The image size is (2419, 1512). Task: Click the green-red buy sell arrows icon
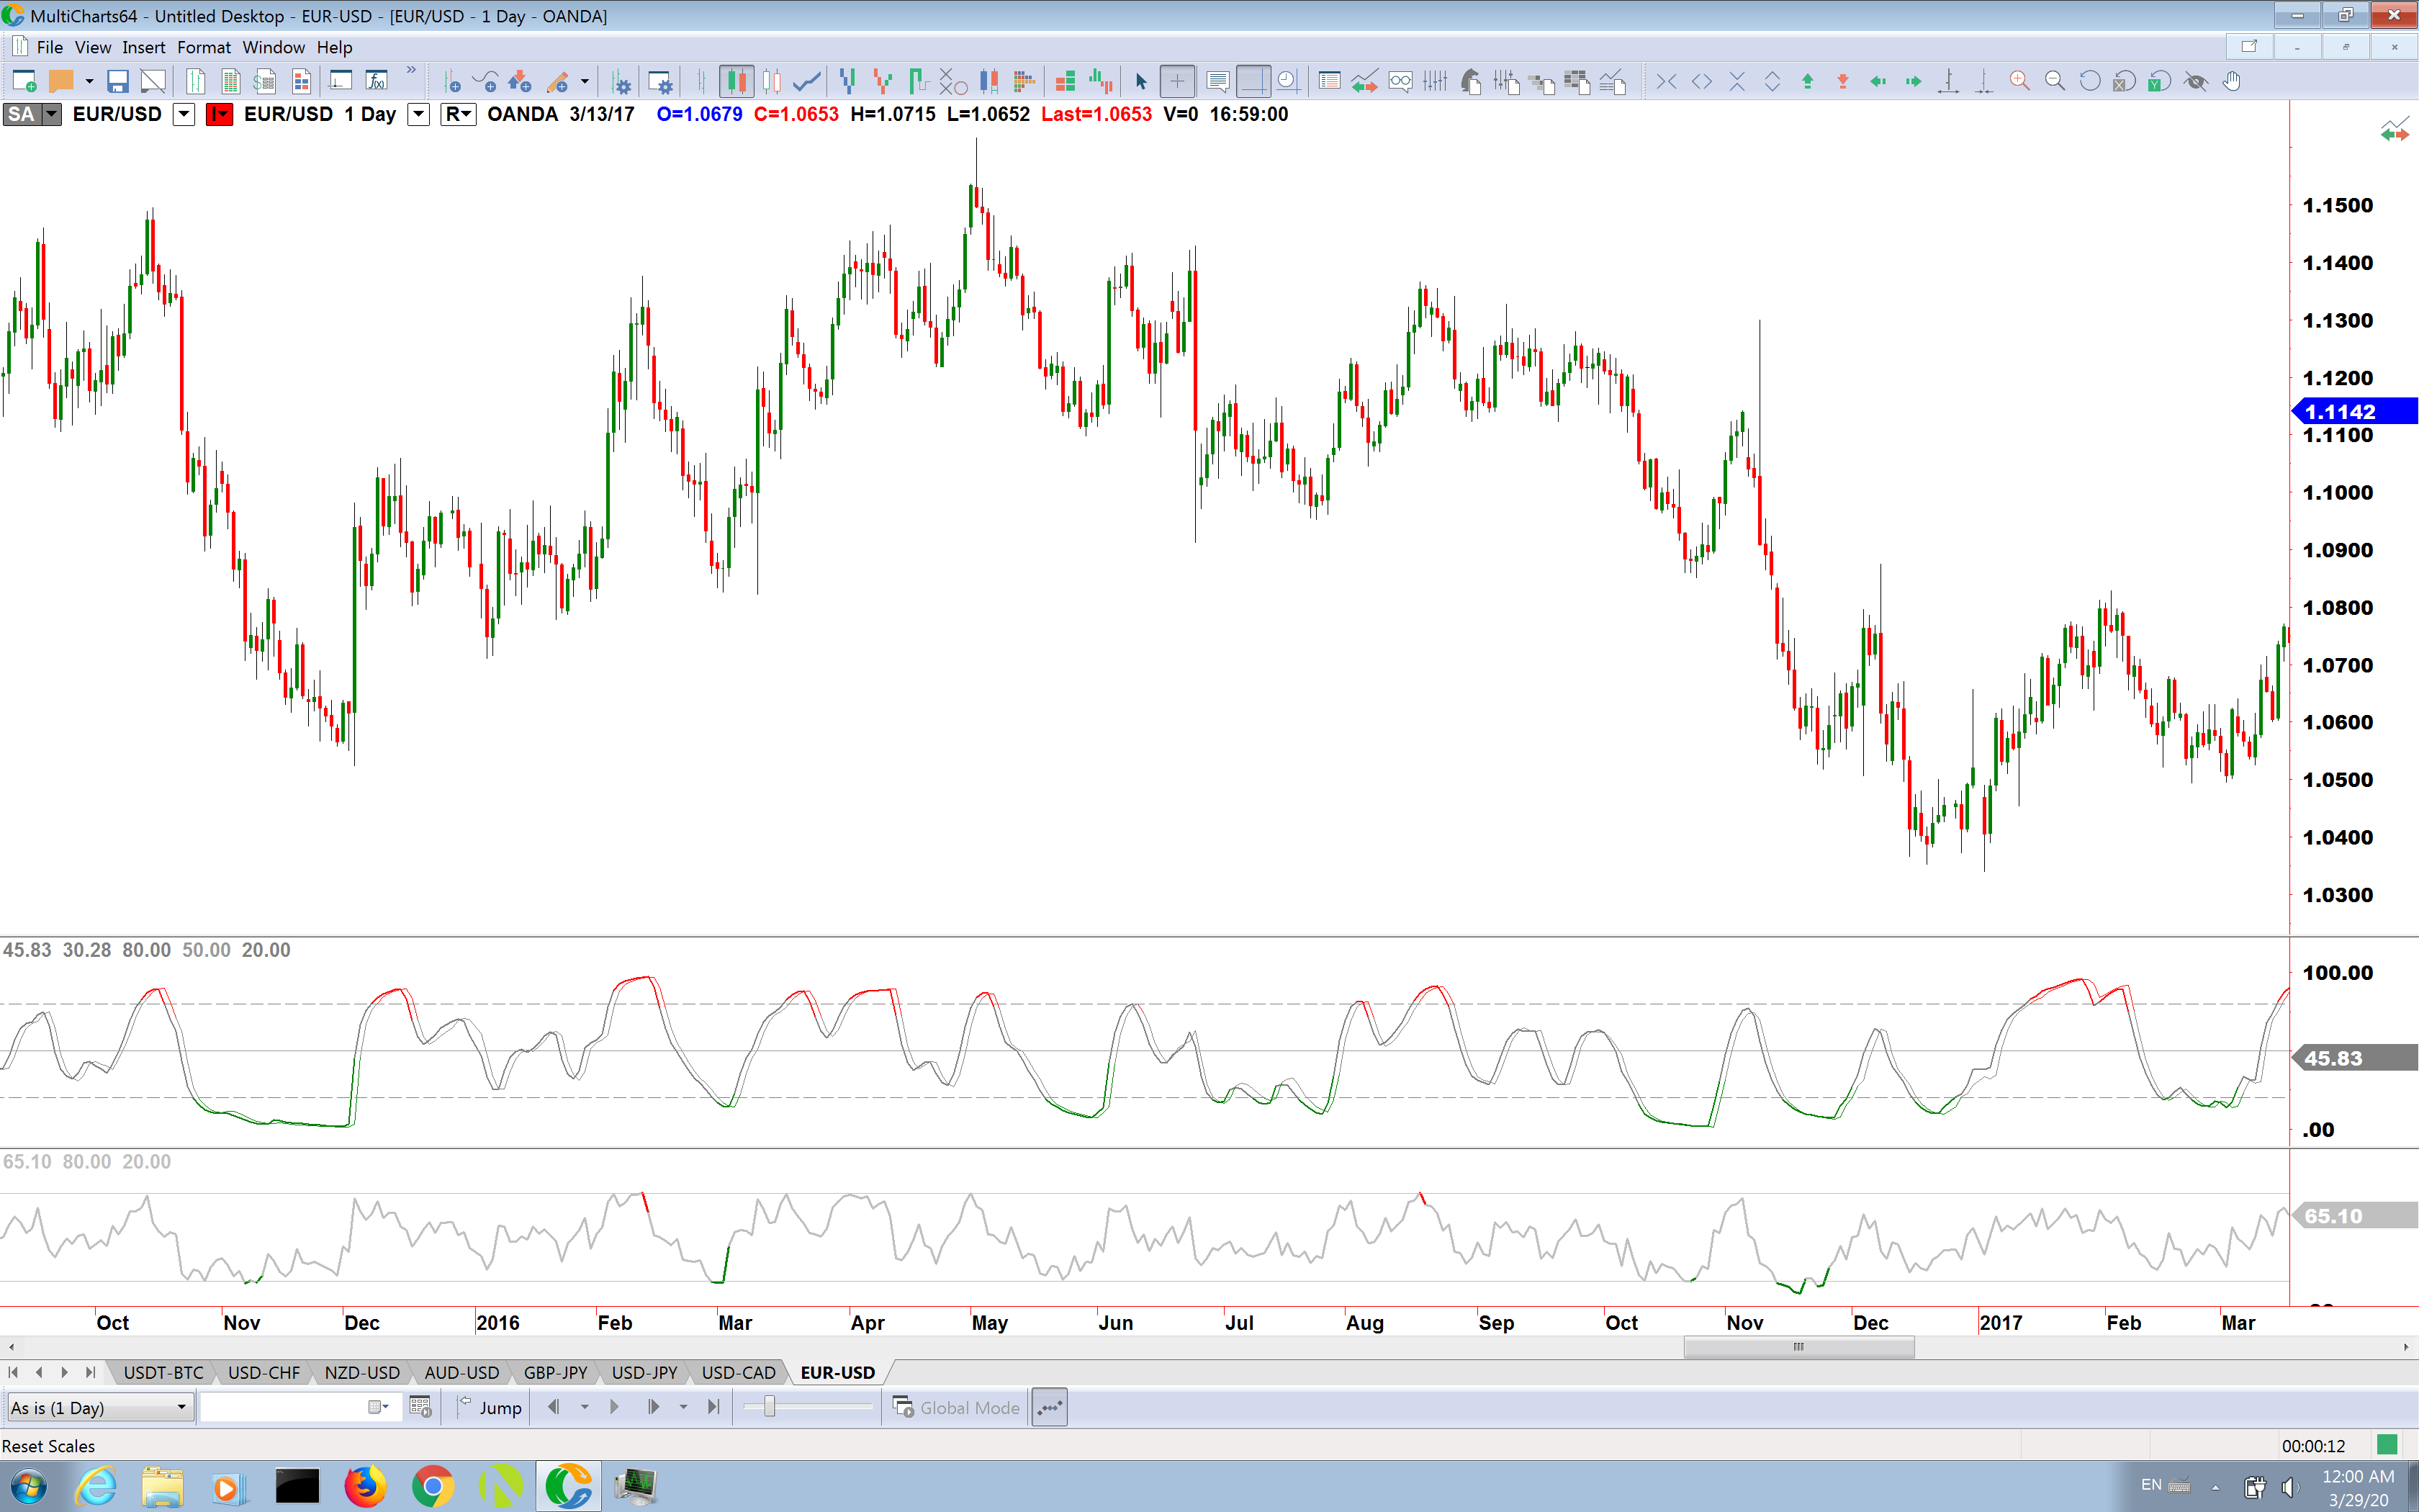tap(1364, 81)
